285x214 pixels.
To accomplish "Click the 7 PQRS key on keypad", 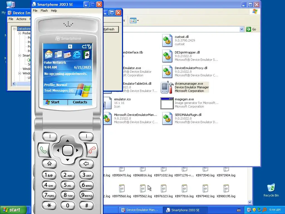I will 49,195.
